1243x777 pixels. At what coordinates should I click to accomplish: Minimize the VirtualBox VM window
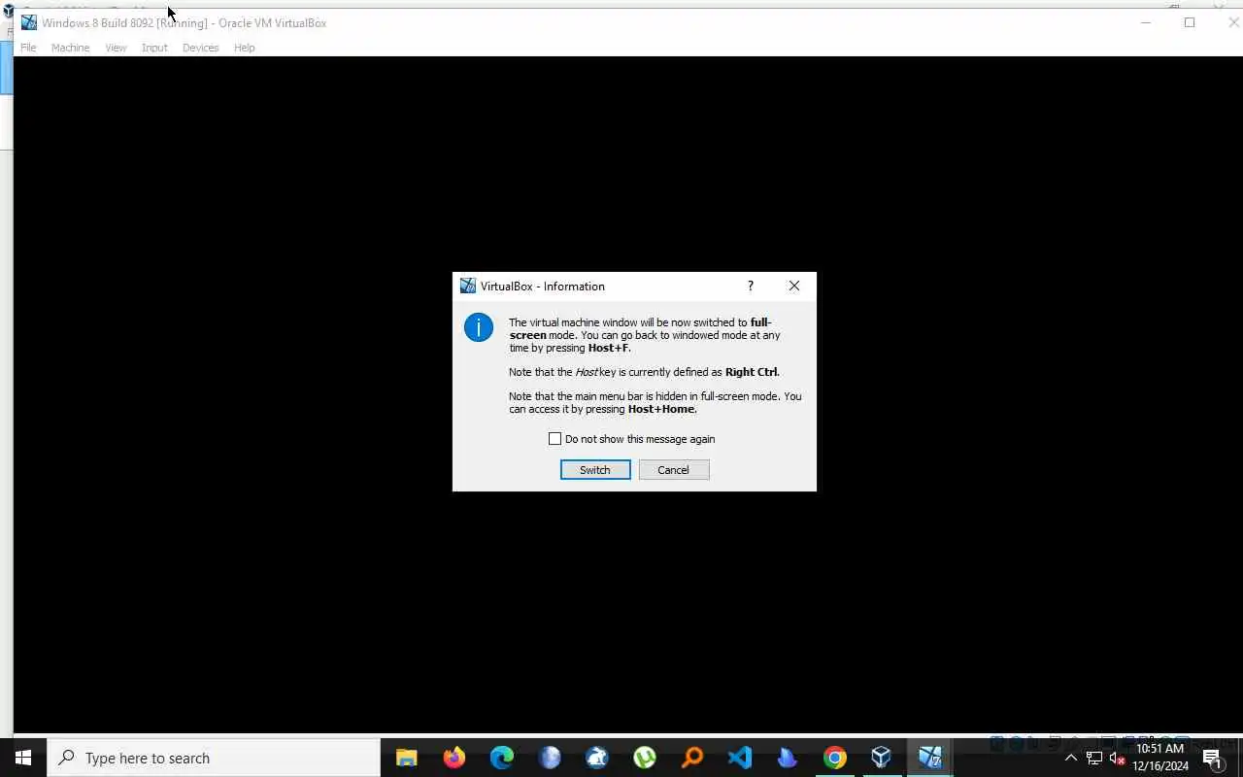point(1146,22)
